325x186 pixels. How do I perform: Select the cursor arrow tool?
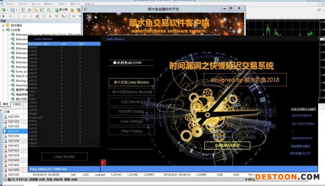(x=4, y=16)
